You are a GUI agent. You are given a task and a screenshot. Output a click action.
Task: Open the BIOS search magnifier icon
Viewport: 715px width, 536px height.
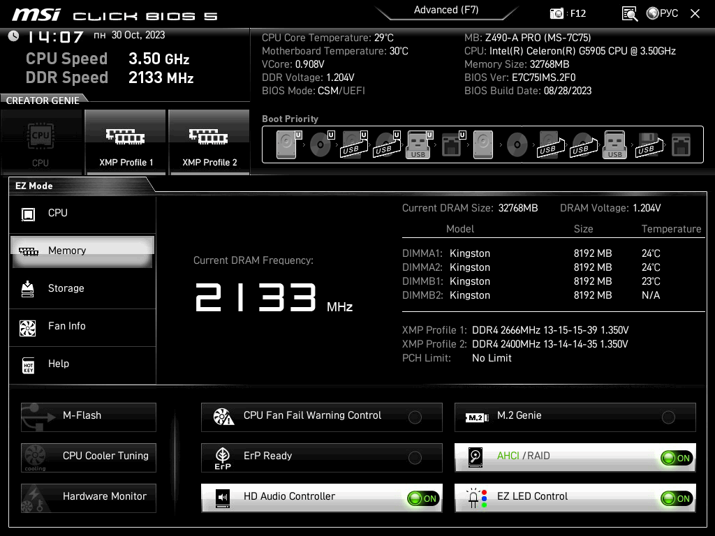(x=630, y=14)
